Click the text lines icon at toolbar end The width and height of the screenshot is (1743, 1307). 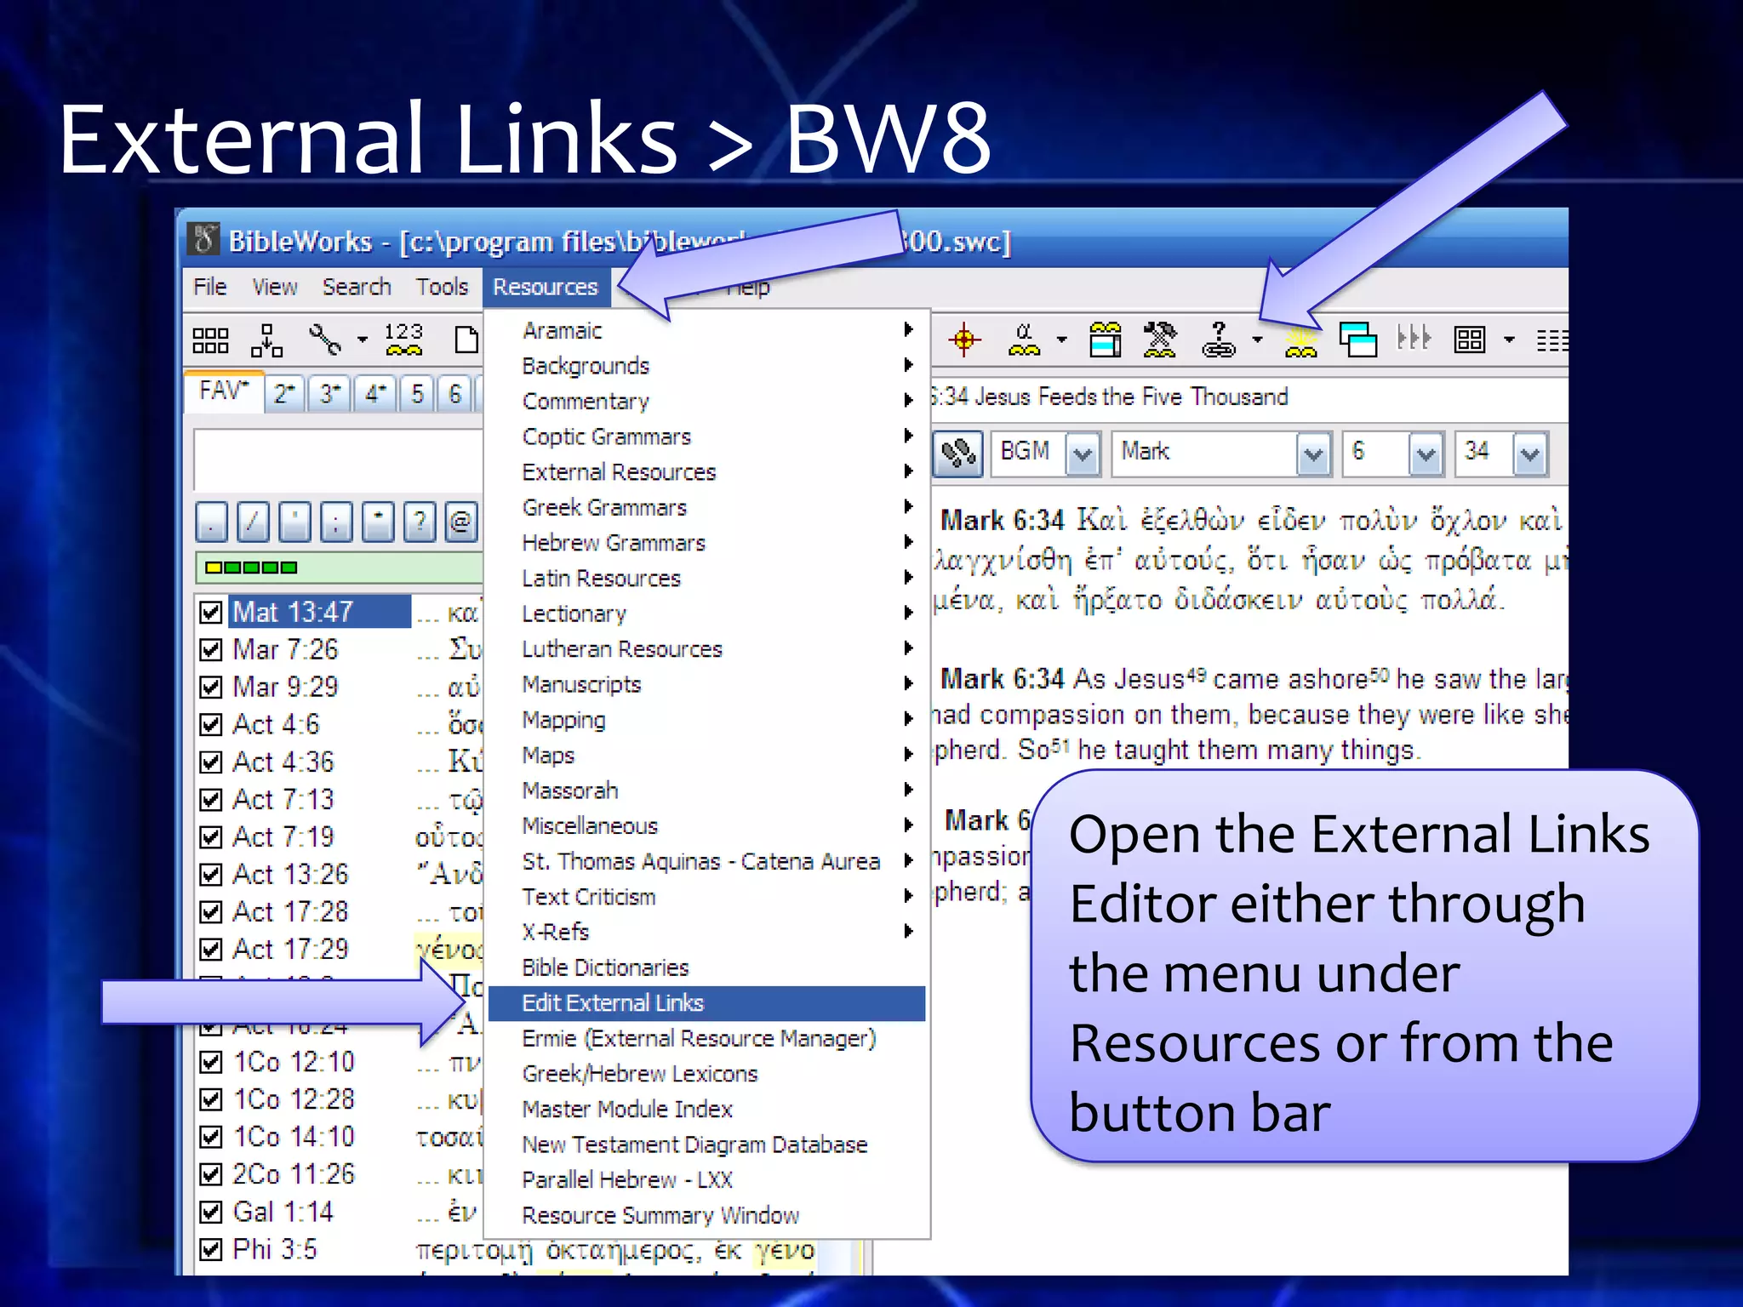point(1552,340)
